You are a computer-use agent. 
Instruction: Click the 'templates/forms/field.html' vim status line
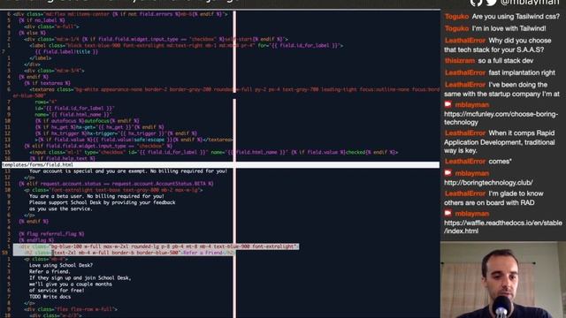pyautogui.click(x=220, y=165)
